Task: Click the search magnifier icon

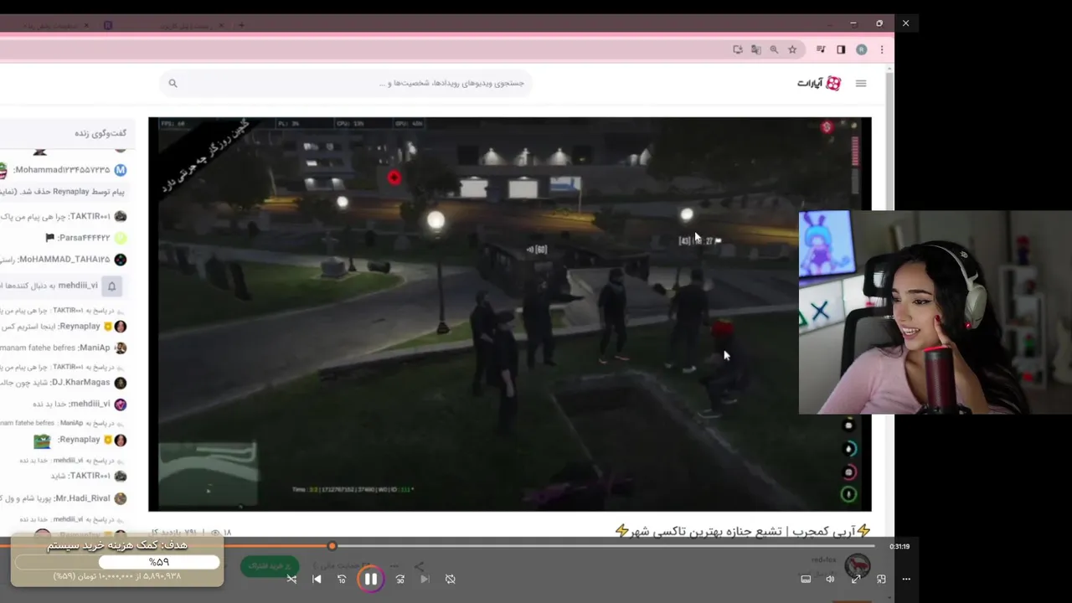Action: tap(173, 83)
